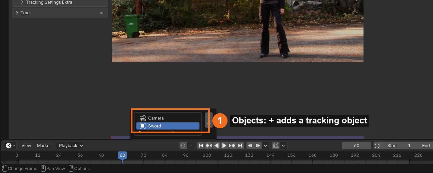Click the current frame field showing 60
Image resolution: width=433 pixels, height=173 pixels.
pos(357,146)
